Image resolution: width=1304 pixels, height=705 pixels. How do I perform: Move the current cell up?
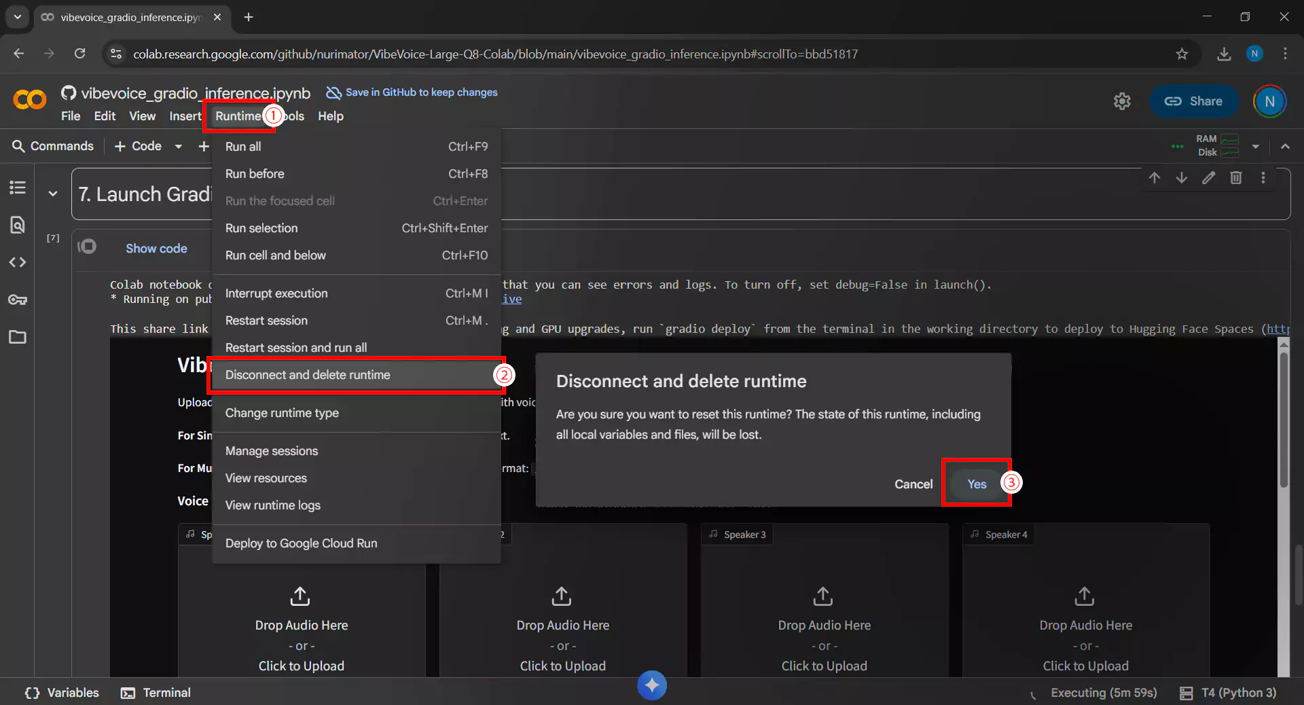pyautogui.click(x=1155, y=177)
